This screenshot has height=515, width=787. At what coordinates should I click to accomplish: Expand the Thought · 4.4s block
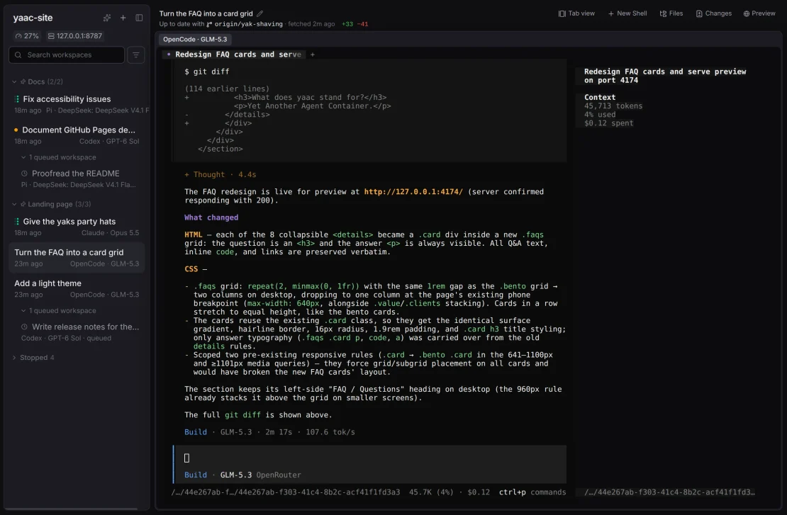pos(220,174)
